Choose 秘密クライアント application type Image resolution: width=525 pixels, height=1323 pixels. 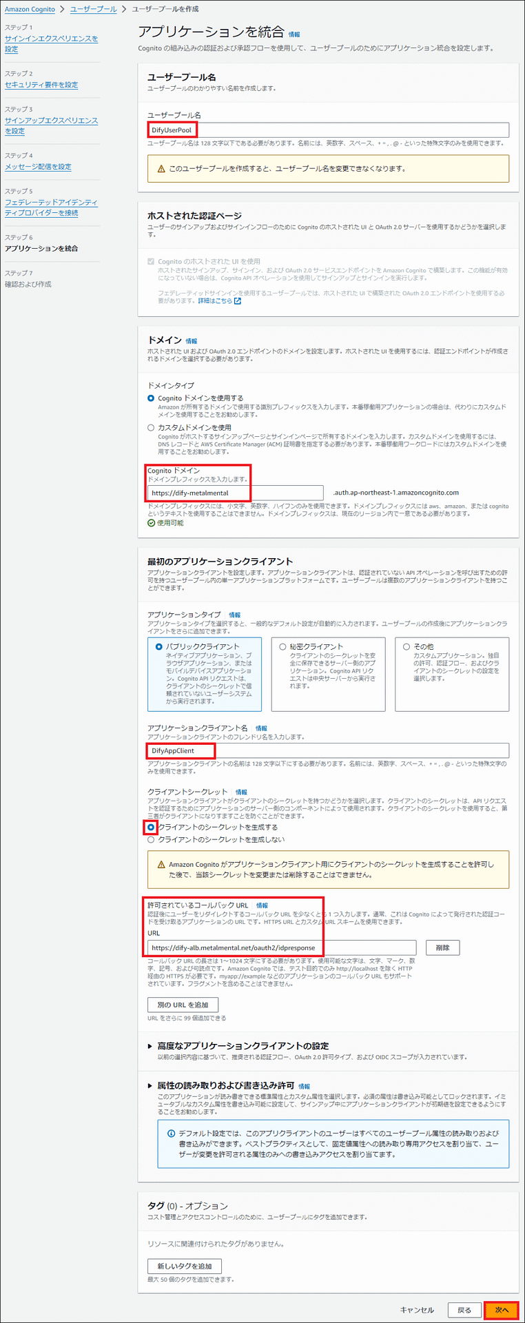click(x=282, y=647)
